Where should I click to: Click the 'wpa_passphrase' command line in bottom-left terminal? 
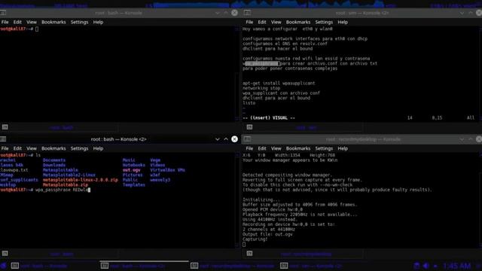pos(45,190)
